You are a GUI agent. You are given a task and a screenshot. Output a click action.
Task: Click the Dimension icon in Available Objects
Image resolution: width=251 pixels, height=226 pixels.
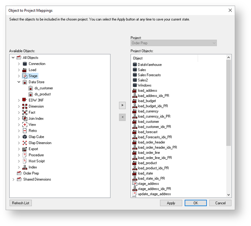[25, 106]
